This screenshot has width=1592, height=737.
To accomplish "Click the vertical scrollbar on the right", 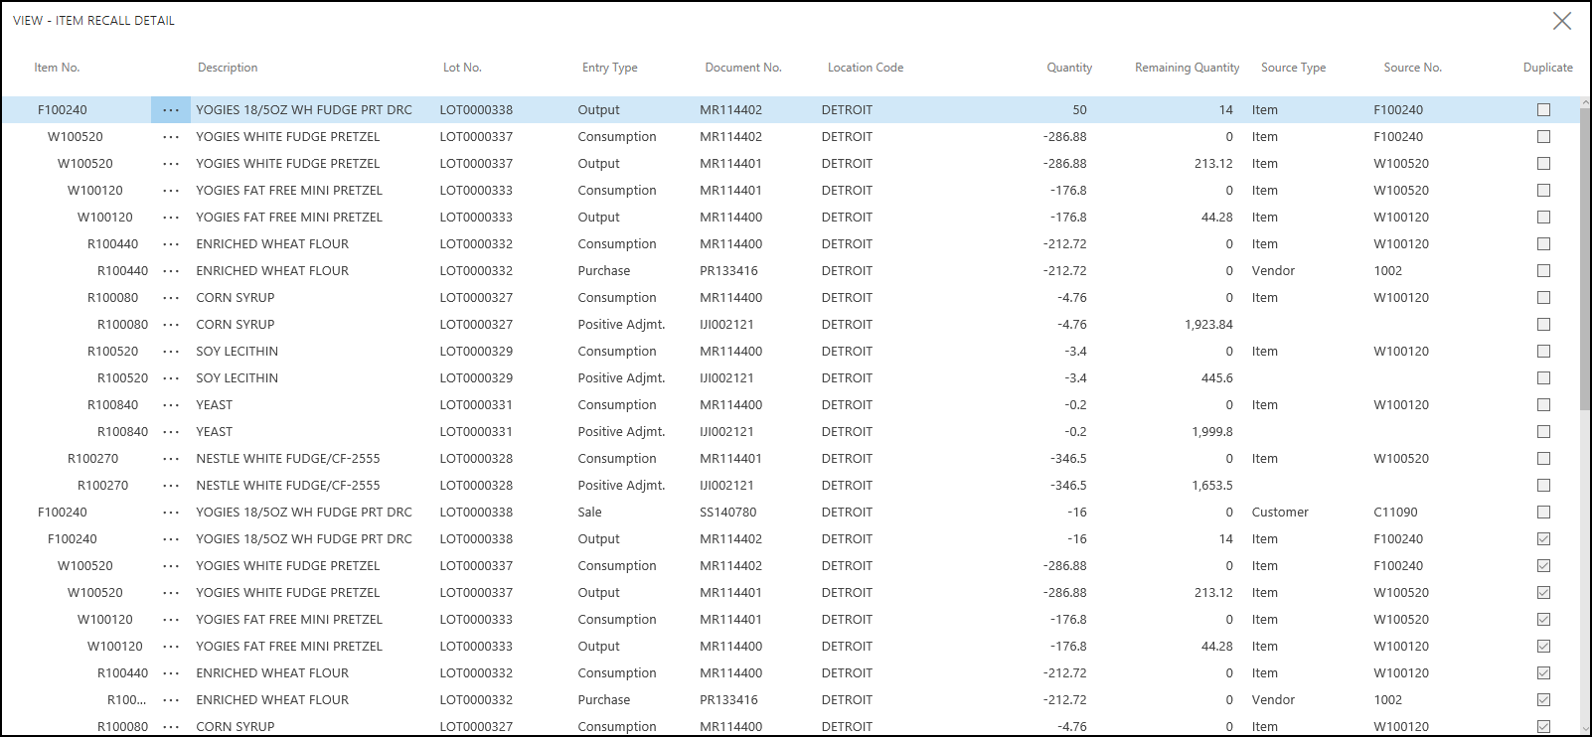I will click(1584, 258).
